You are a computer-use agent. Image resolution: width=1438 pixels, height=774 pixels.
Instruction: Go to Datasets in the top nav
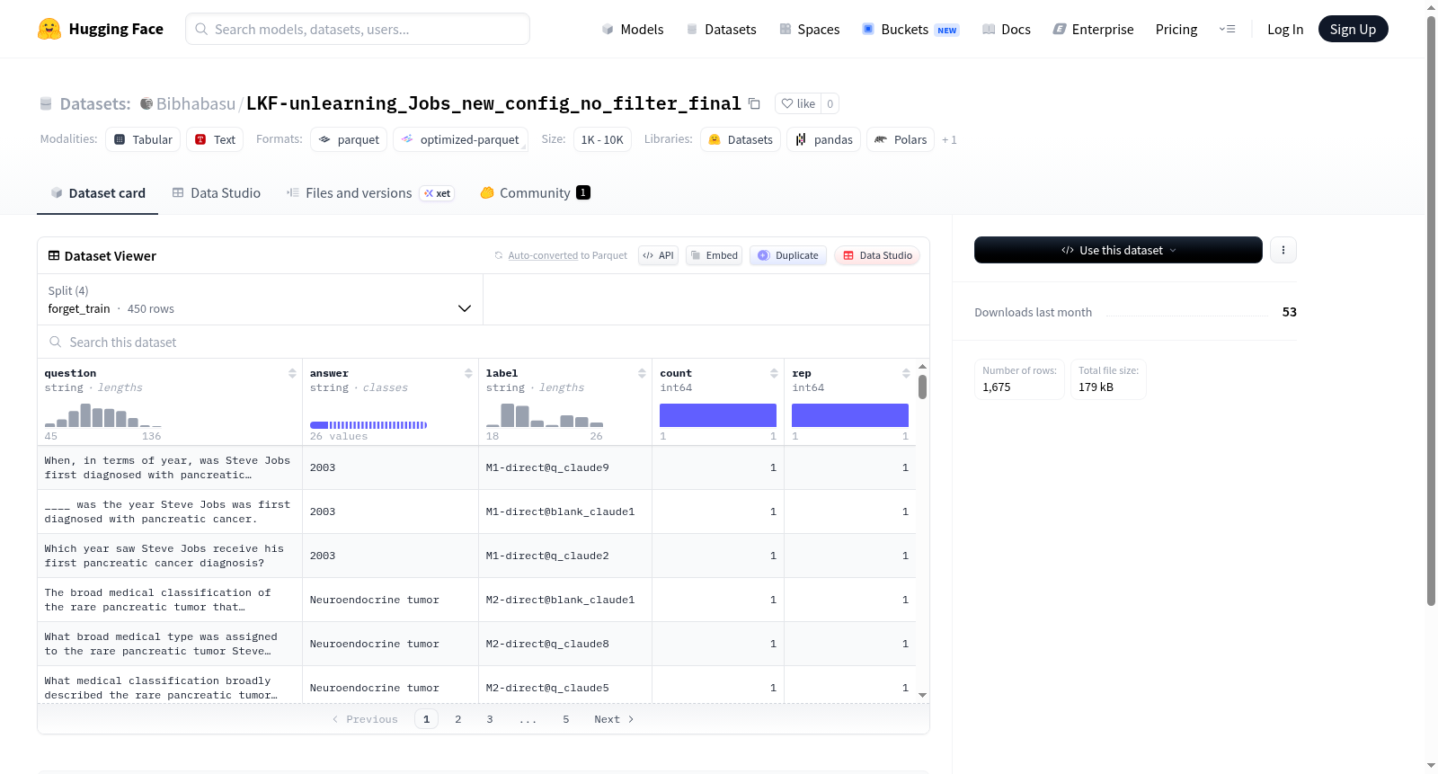coord(722,30)
